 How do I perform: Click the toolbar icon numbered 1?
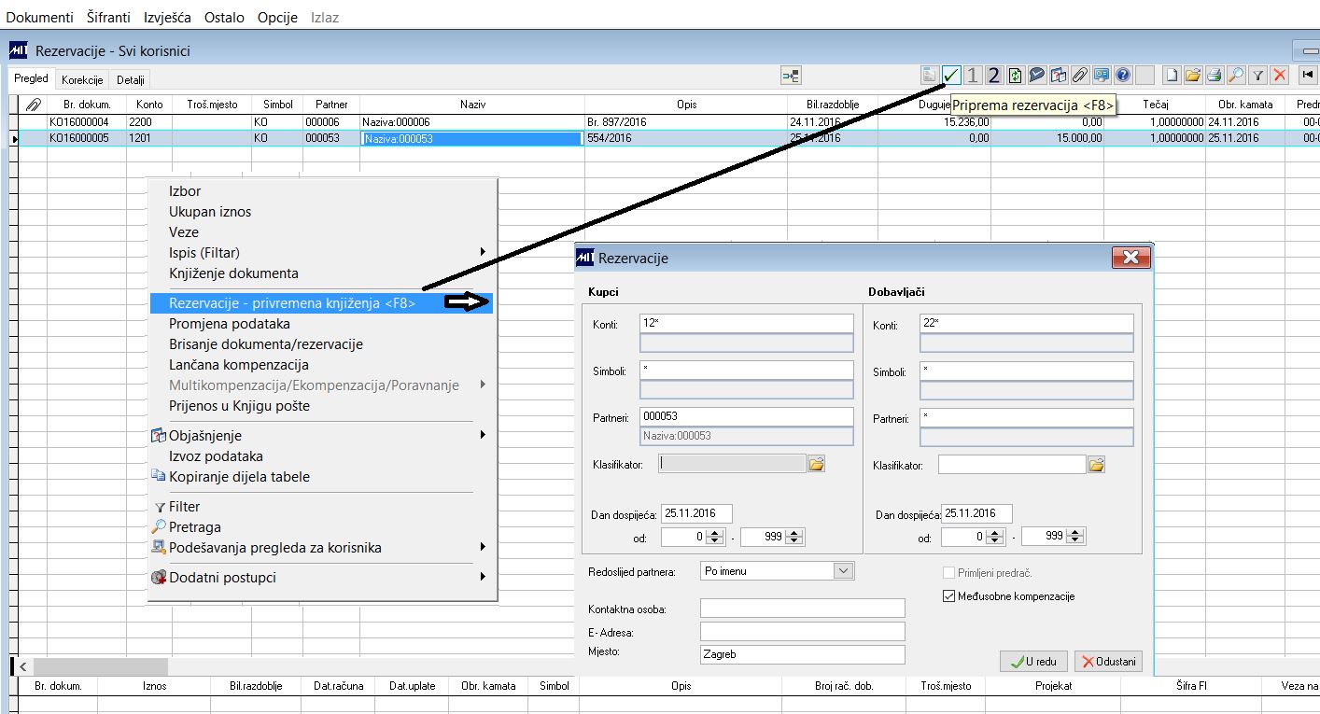973,76
